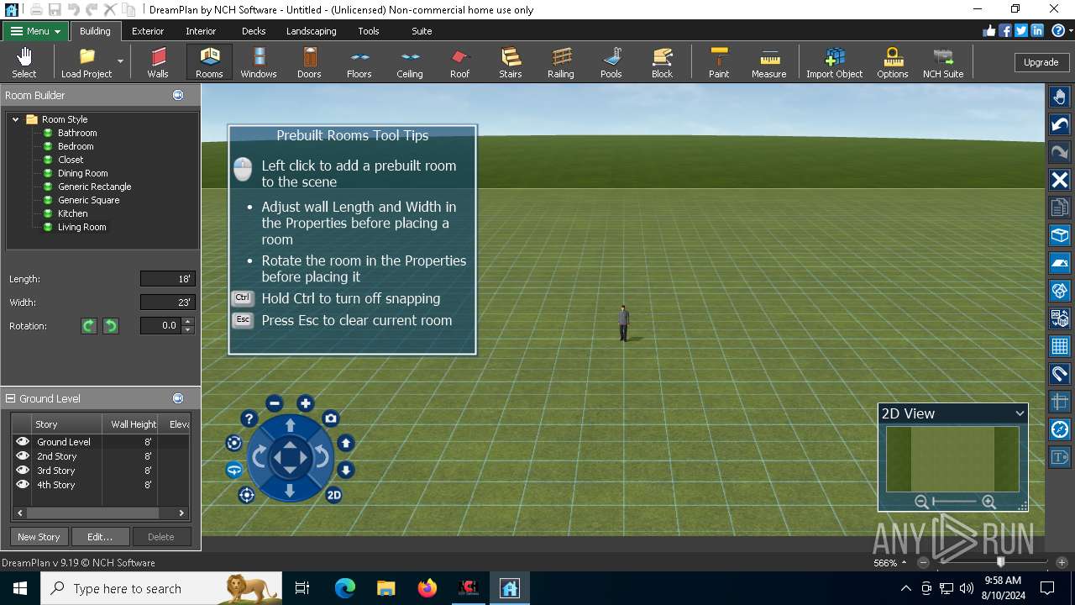This screenshot has width=1075, height=605.
Task: Open the Landscaping tab
Action: click(x=311, y=31)
